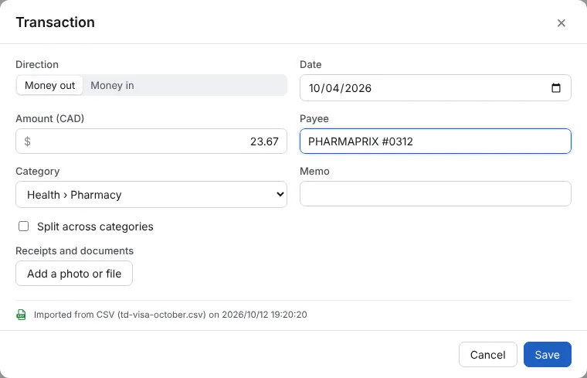
Task: Switch direction to Money in
Action: [112, 85]
